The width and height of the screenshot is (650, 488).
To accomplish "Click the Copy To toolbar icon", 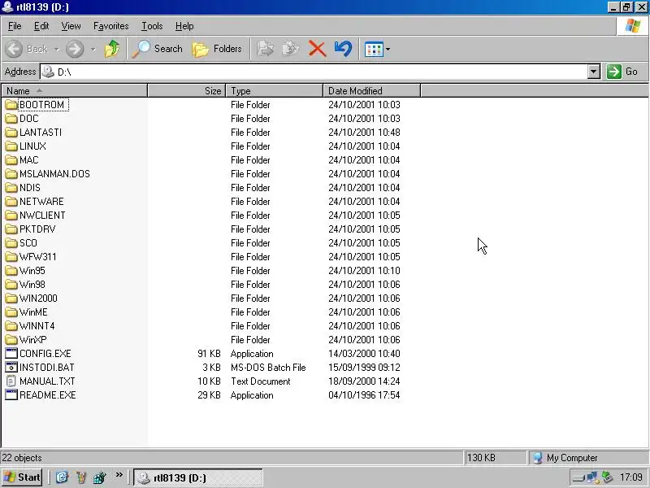I will coord(291,49).
